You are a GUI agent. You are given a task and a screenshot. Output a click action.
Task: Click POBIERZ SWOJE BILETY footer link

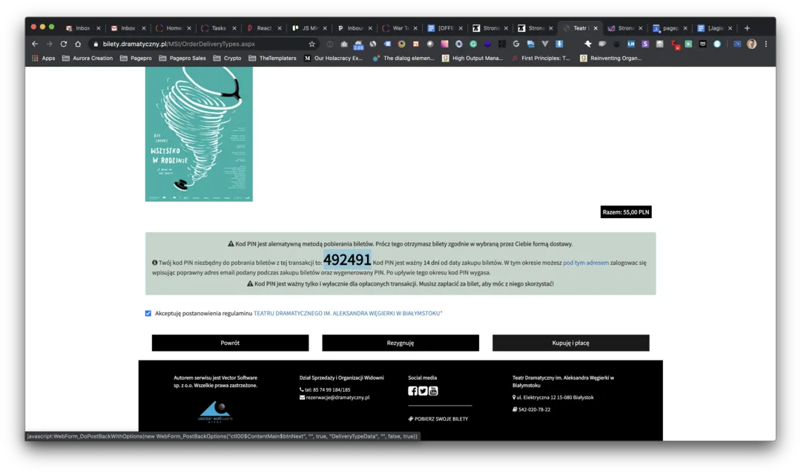point(438,419)
